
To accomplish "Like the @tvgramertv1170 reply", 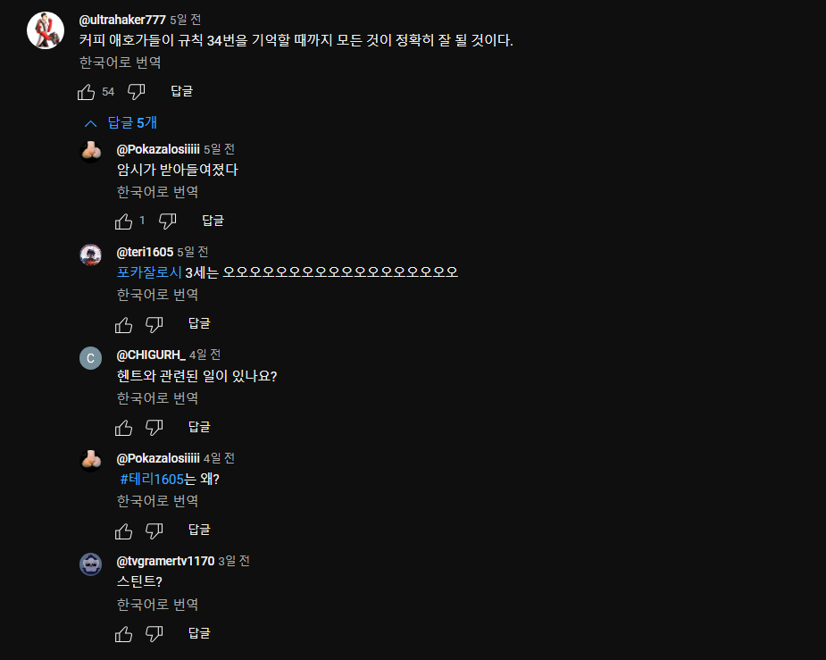I will point(124,634).
